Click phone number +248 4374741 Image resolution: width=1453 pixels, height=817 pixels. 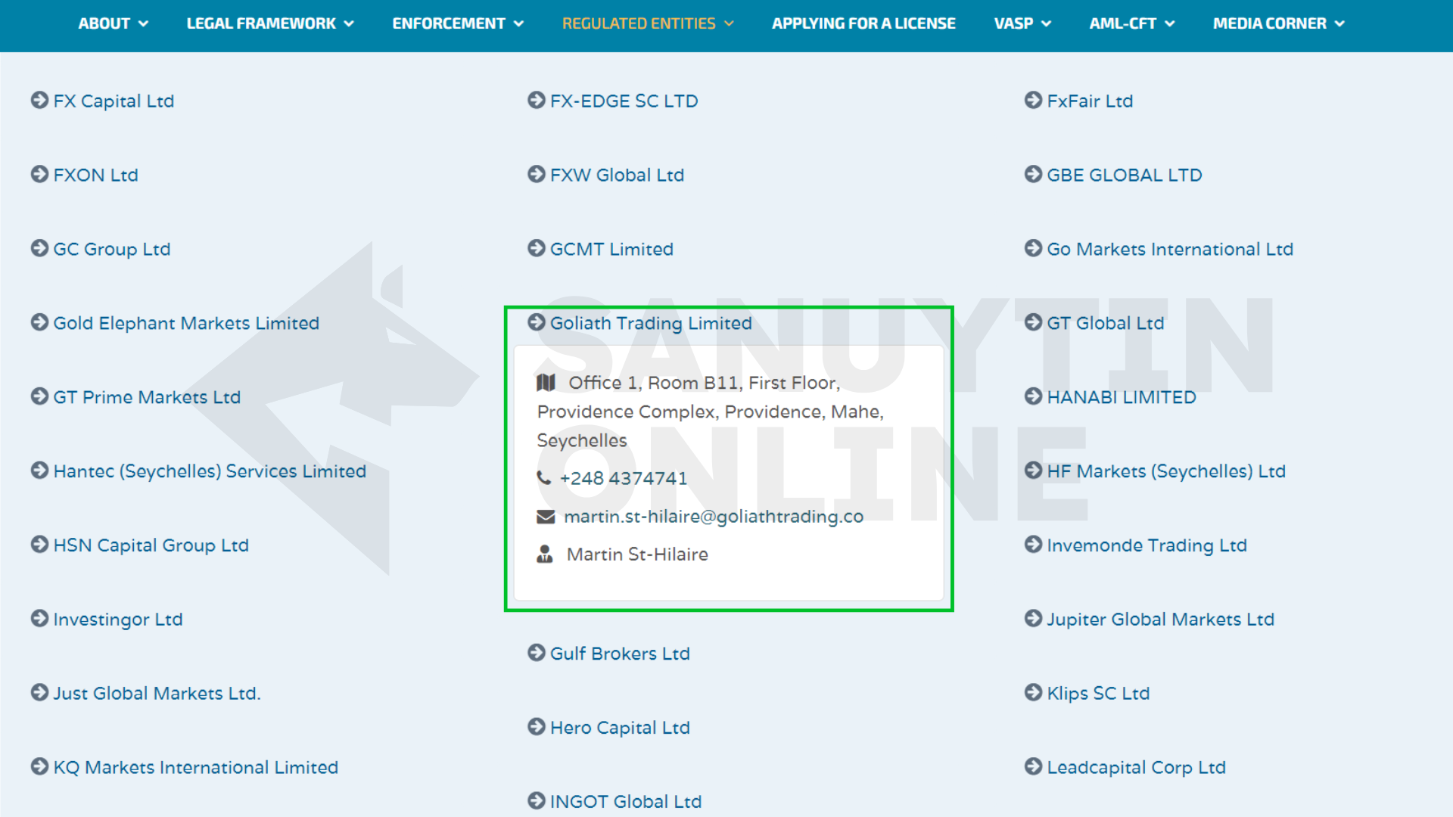pos(624,478)
